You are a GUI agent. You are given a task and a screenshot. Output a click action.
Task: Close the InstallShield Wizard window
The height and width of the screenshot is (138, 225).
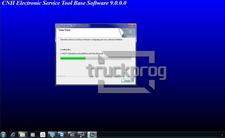[132, 25]
